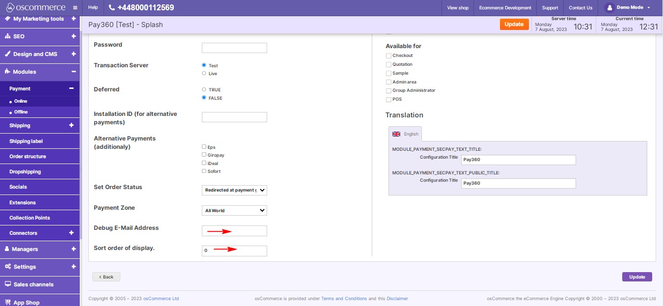Click the Settings gears icon

pyautogui.click(x=8, y=267)
